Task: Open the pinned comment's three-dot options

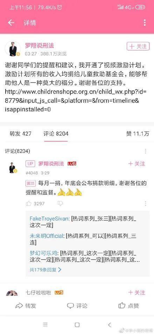Action: [x=146, y=203]
